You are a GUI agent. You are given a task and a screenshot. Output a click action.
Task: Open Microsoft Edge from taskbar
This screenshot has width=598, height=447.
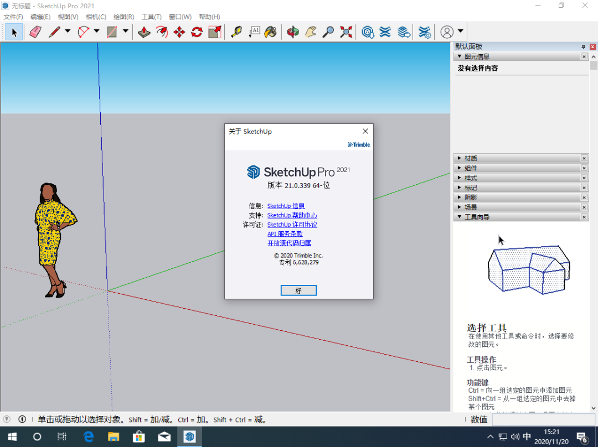click(x=89, y=436)
